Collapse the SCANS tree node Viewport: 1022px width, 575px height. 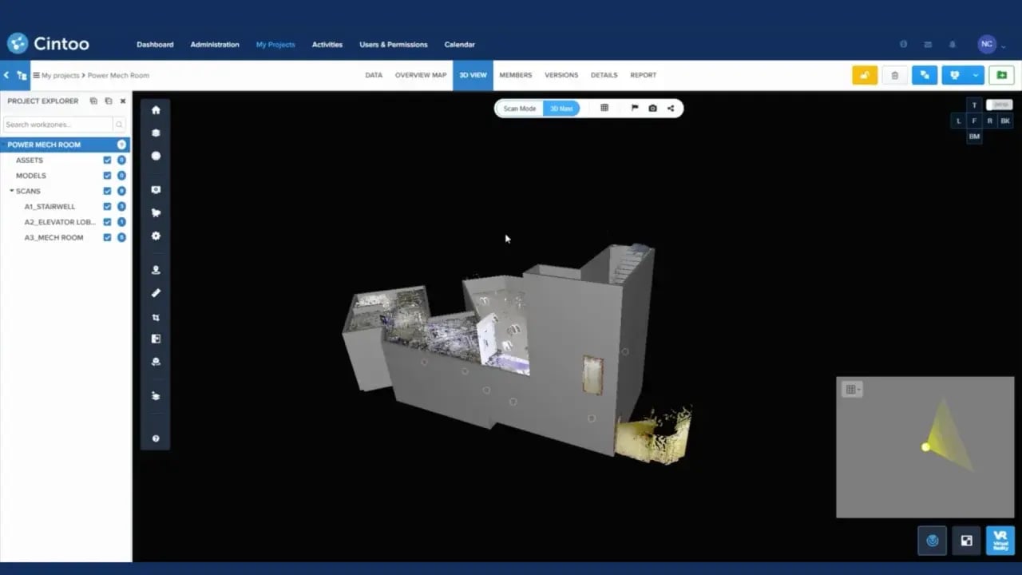pos(12,192)
